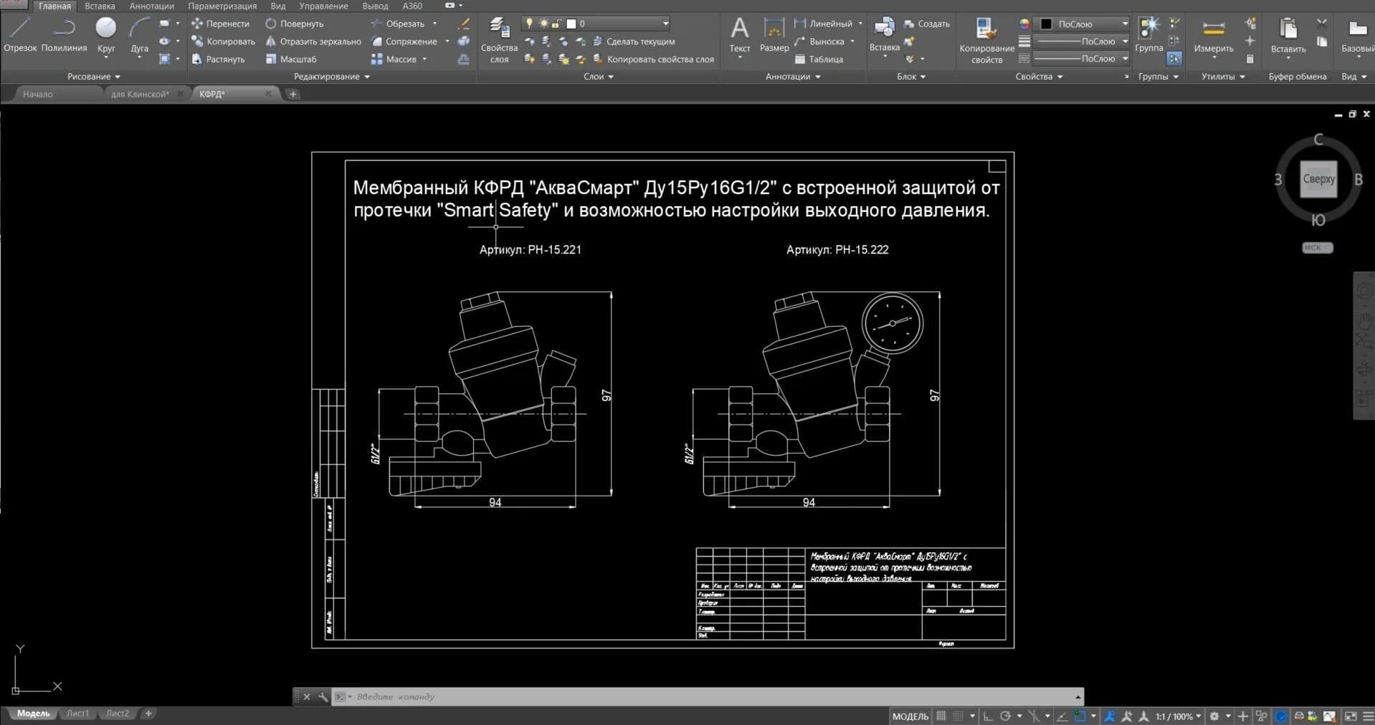Click the МСК coordinate system label

pos(1317,248)
